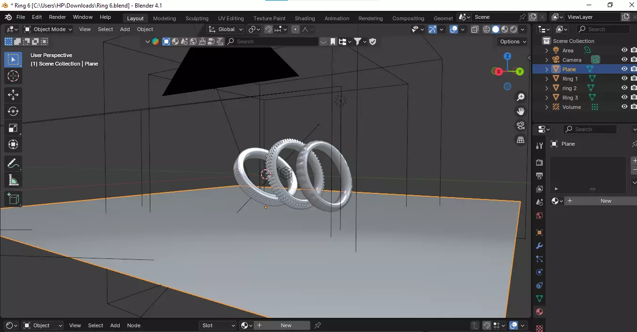Select ring 2 in the outliner
The width and height of the screenshot is (637, 332).
pos(570,88)
